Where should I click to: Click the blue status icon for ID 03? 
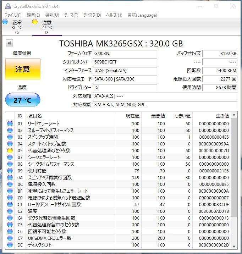tap(10, 137)
